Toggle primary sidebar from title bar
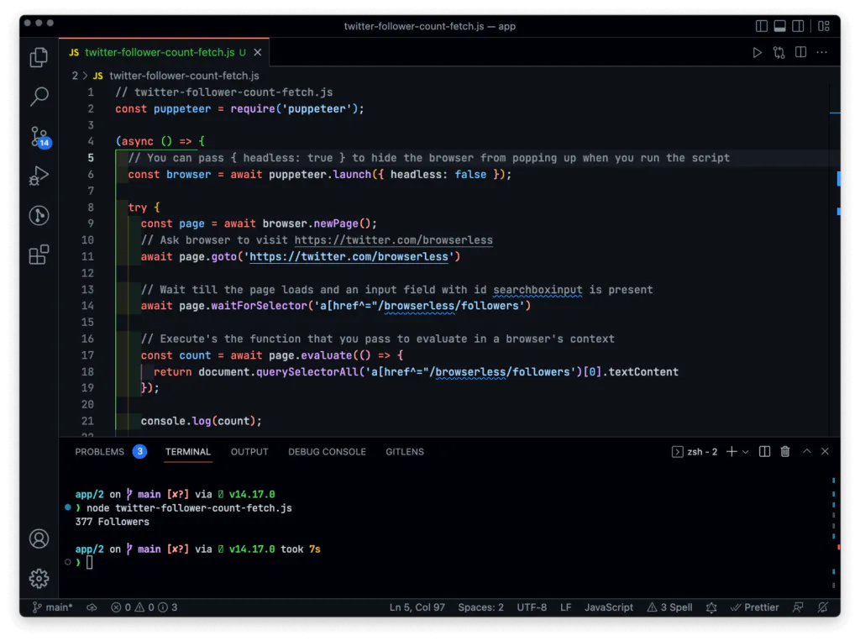The height and width of the screenshot is (641, 860). [761, 26]
